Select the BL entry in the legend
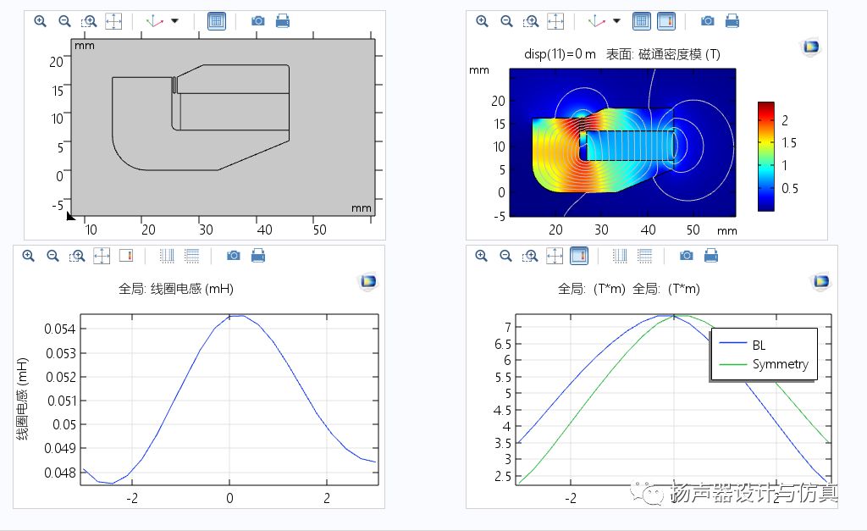Viewport: 867px width, 531px height. click(758, 345)
